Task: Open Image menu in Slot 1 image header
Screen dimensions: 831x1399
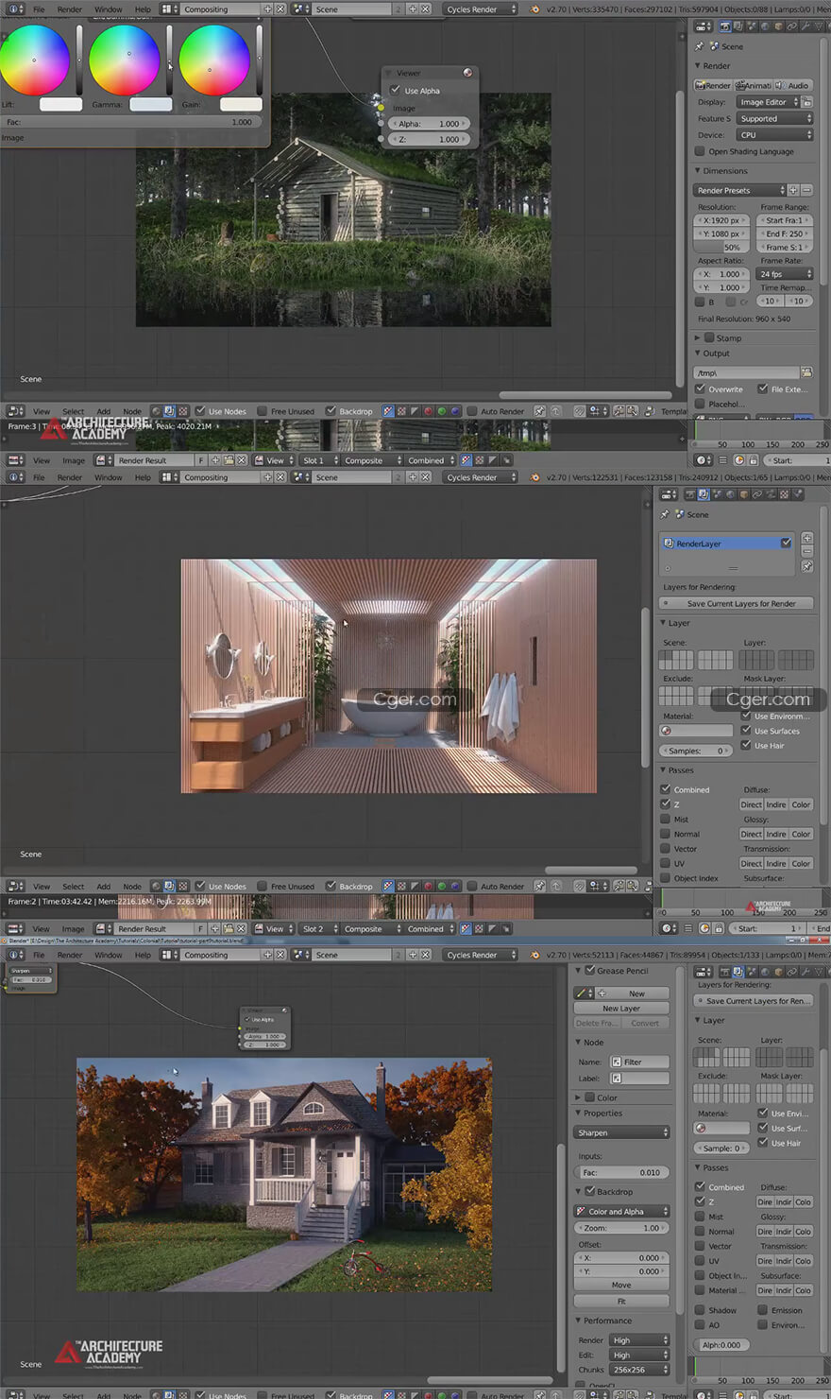Action: point(73,460)
